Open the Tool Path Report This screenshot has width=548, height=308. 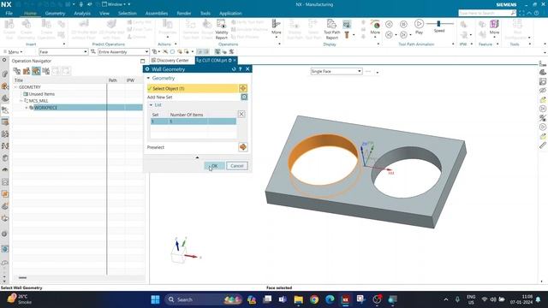(x=331, y=29)
